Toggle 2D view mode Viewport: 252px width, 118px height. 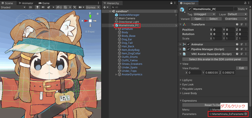30,7
